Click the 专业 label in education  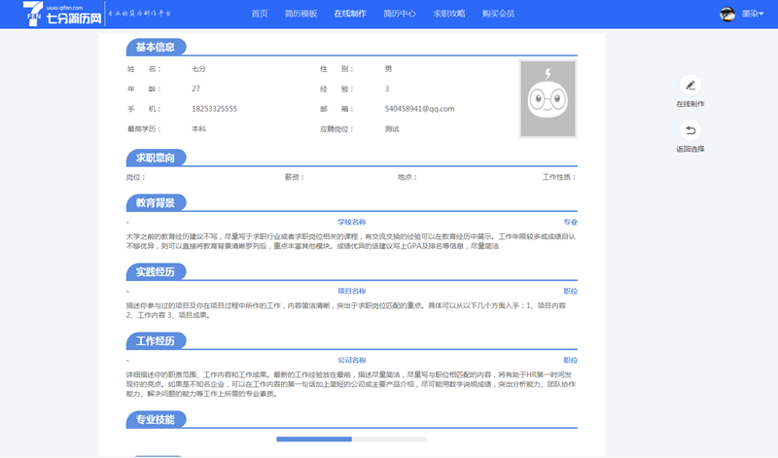tap(570, 223)
